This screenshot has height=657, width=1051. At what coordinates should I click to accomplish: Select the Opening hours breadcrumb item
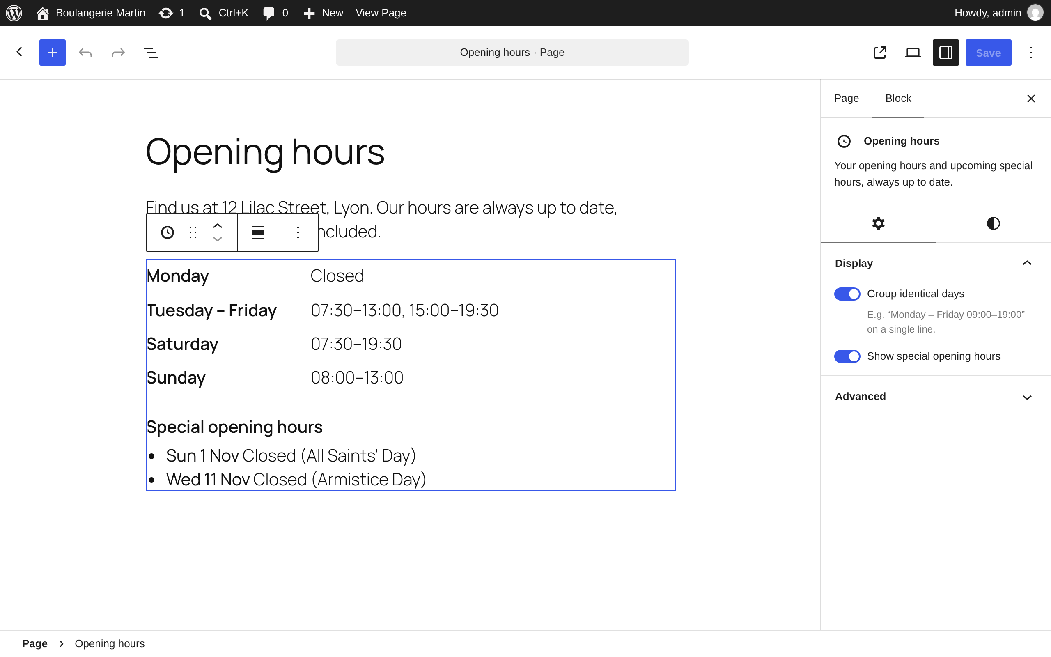pyautogui.click(x=110, y=643)
